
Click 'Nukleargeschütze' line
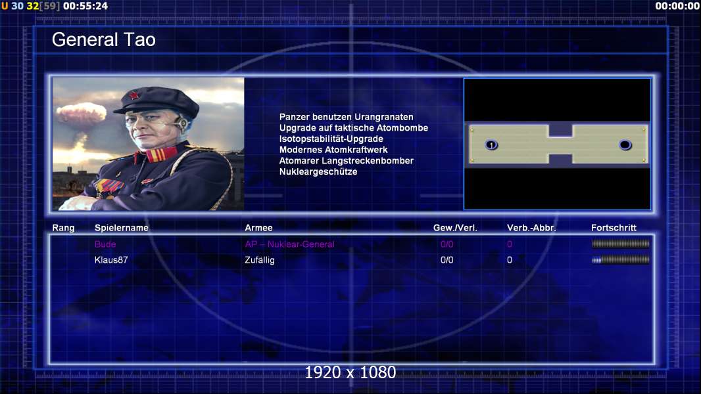(x=318, y=172)
